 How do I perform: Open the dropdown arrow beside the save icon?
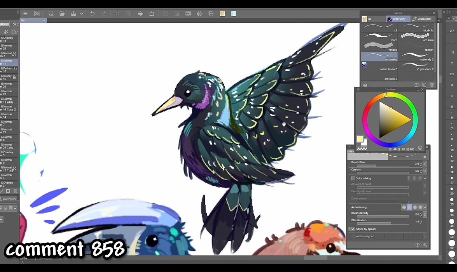coord(82,14)
